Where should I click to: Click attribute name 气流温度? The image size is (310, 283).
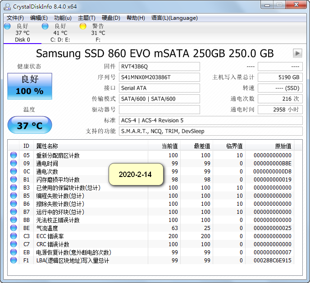click(x=47, y=228)
